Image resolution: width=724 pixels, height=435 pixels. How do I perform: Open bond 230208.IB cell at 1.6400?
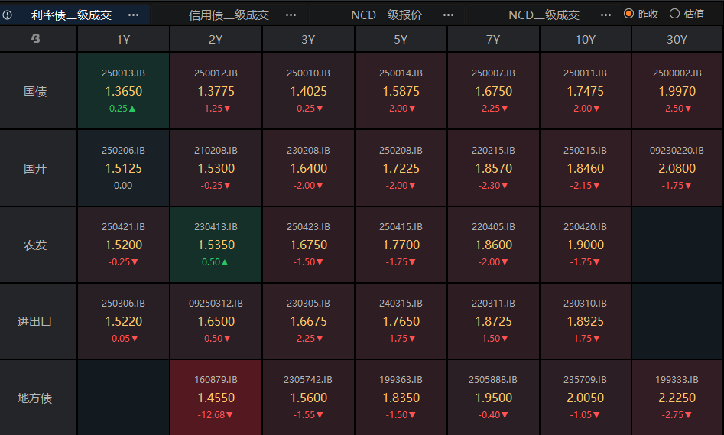[x=308, y=167]
